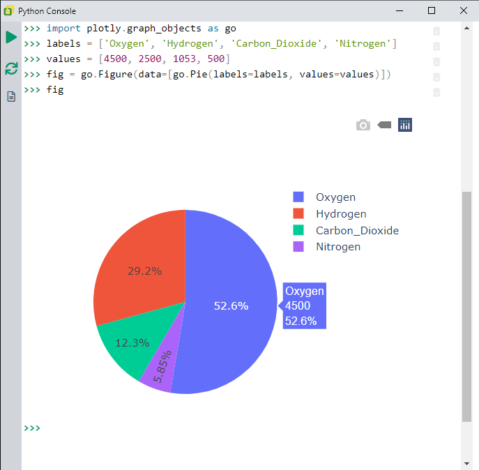The image size is (479, 470).
Task: Click the labels assignment code line
Action: (x=222, y=44)
